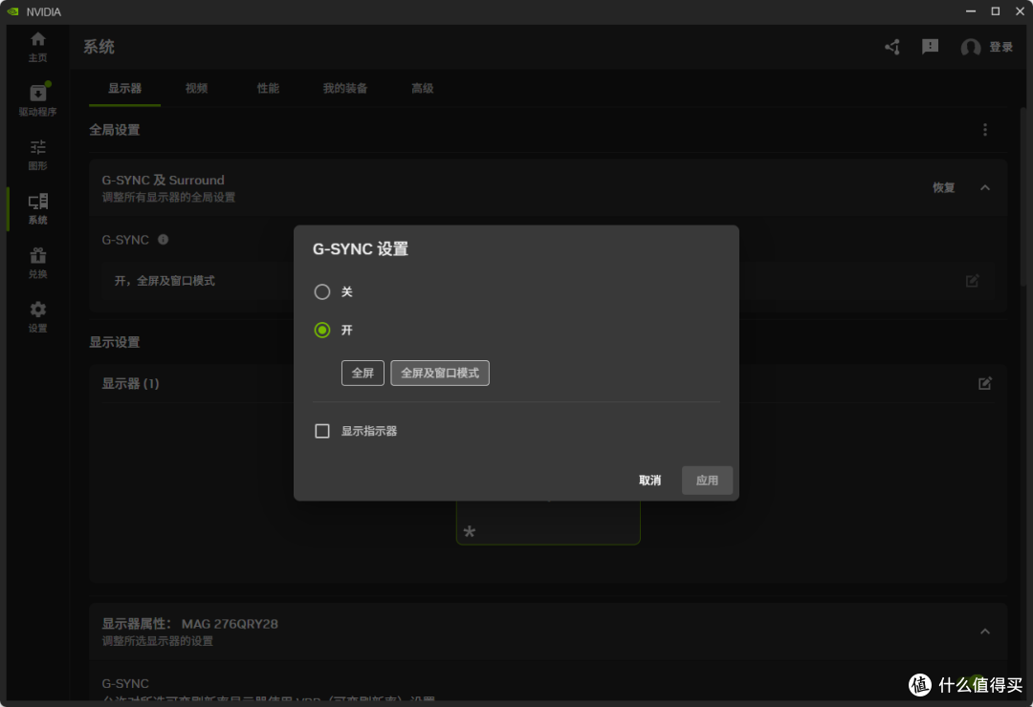Open the 设置 settings gear icon
The height and width of the screenshot is (707, 1033).
tap(37, 316)
